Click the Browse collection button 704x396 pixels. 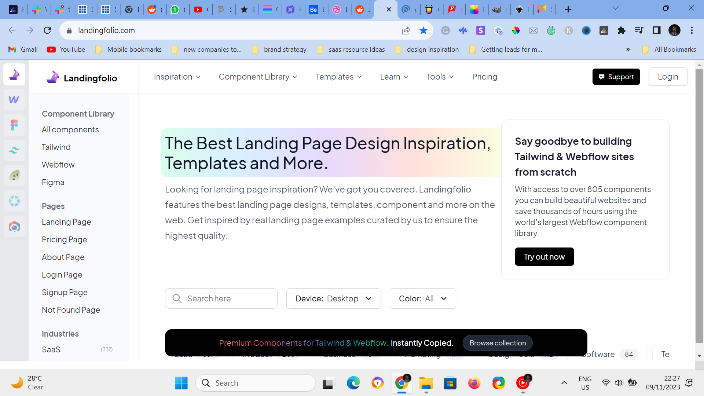tap(498, 343)
